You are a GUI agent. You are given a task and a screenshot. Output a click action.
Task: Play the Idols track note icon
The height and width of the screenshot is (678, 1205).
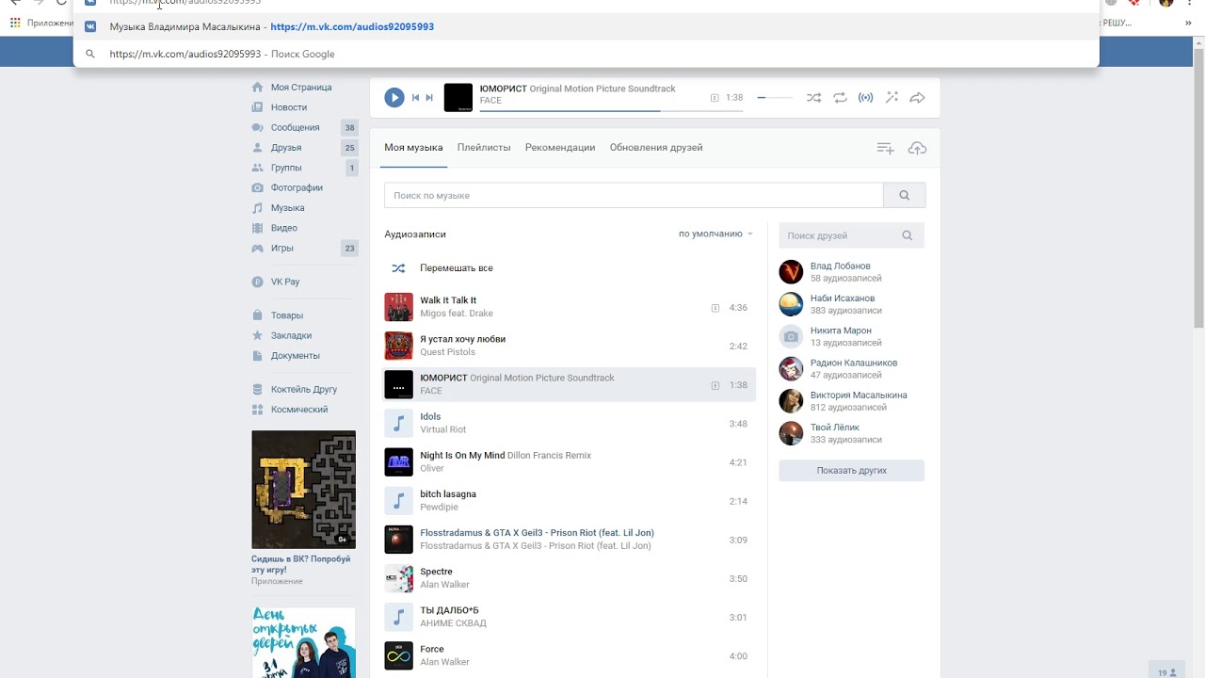(x=398, y=423)
